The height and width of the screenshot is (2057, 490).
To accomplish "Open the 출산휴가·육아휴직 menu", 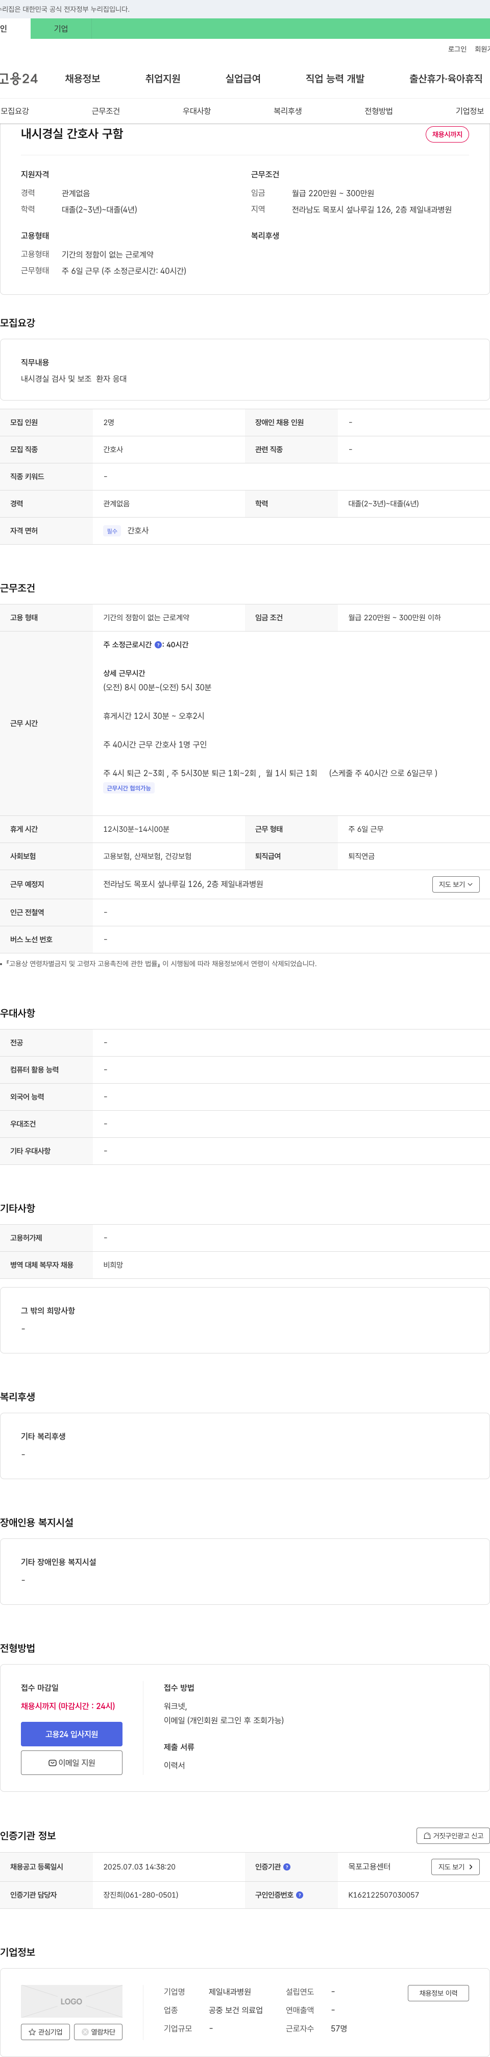I will point(446,78).
